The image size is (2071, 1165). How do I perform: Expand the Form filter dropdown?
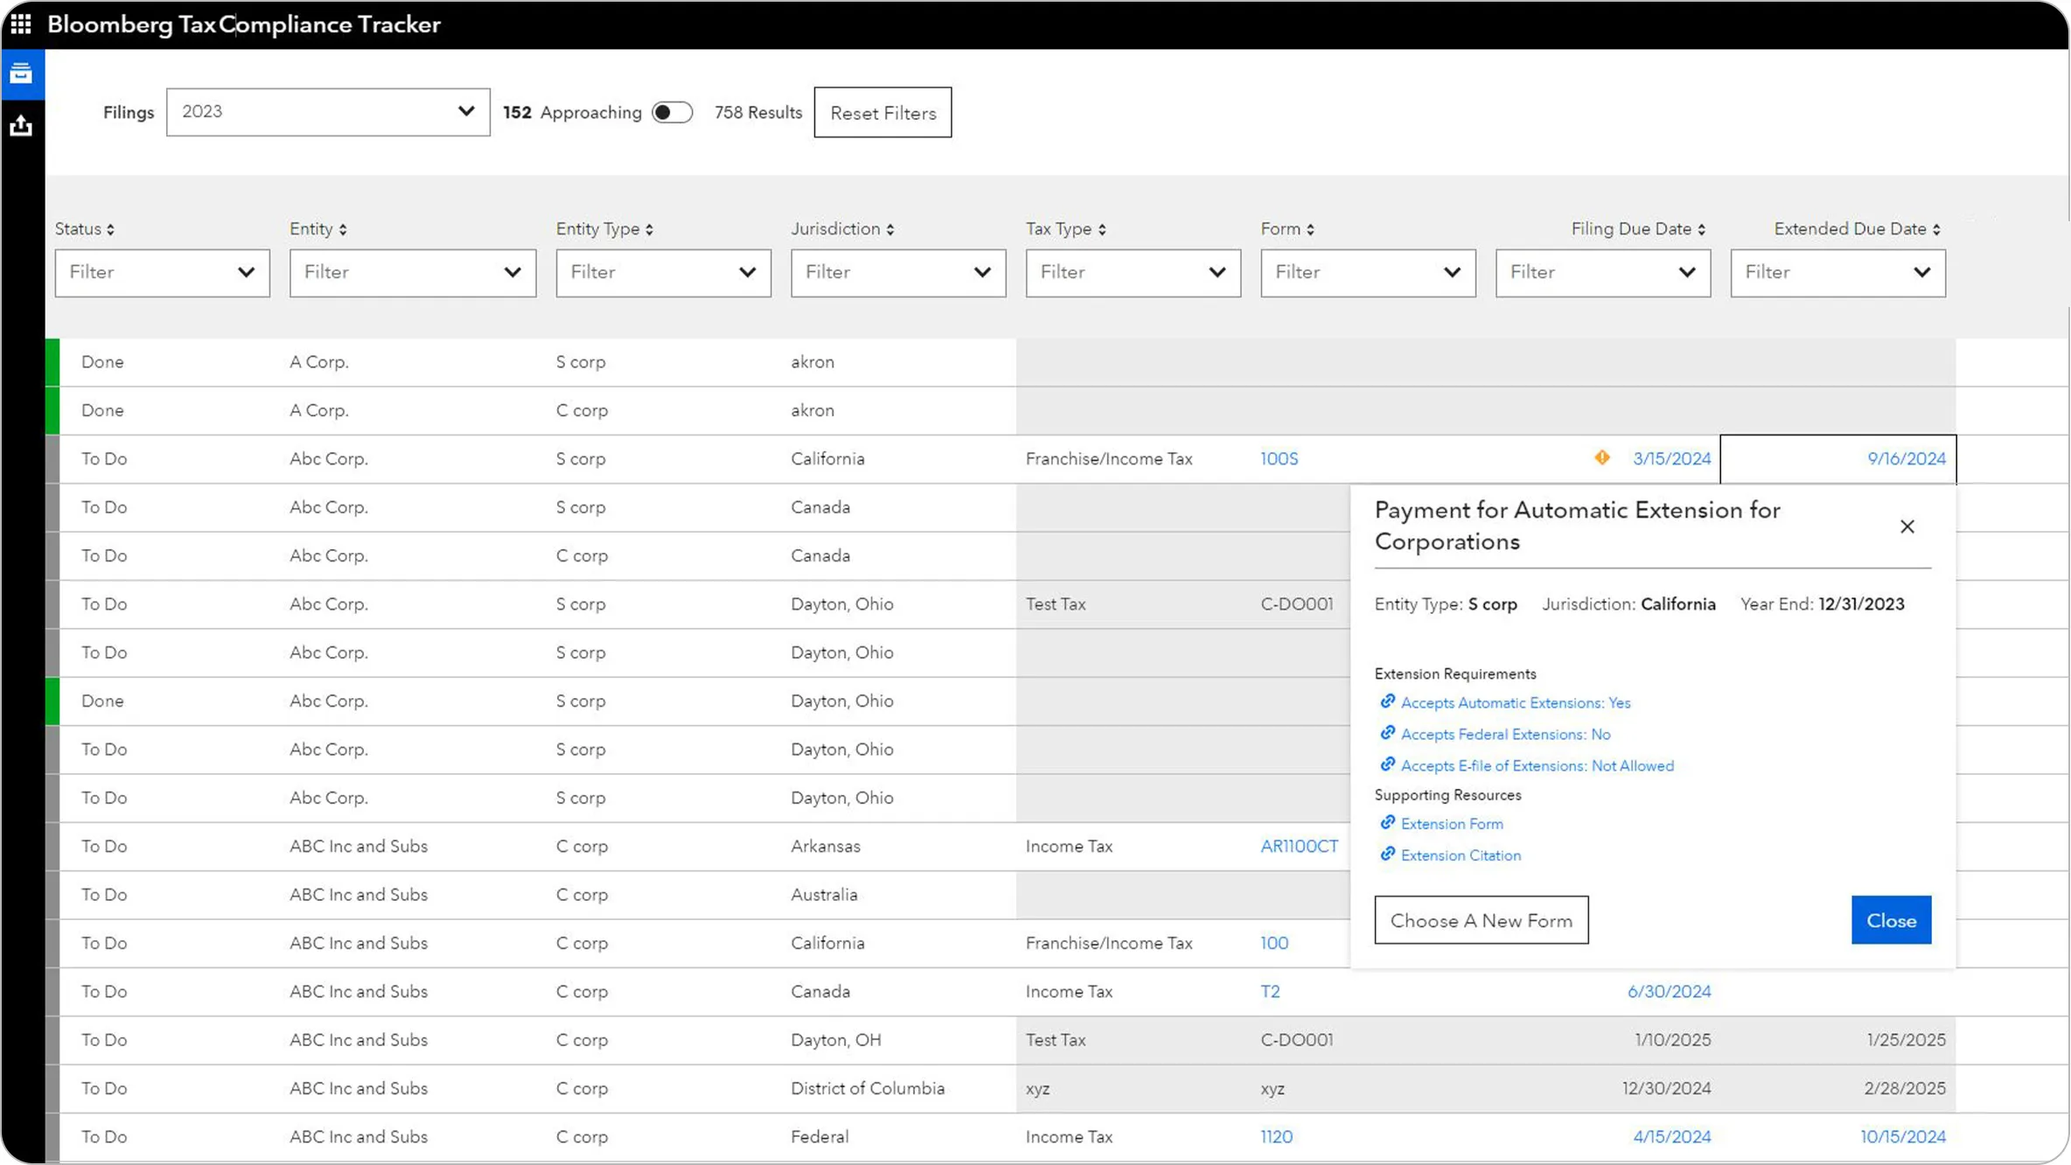point(1368,273)
